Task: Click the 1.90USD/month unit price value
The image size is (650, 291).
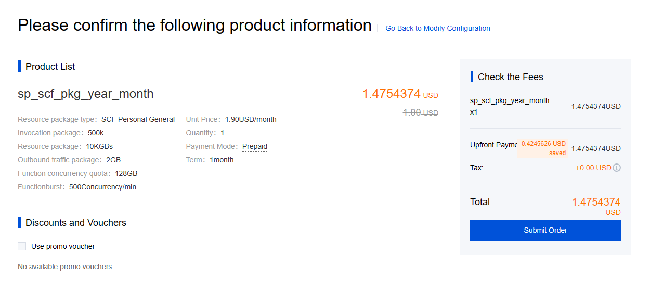Action: click(x=251, y=119)
